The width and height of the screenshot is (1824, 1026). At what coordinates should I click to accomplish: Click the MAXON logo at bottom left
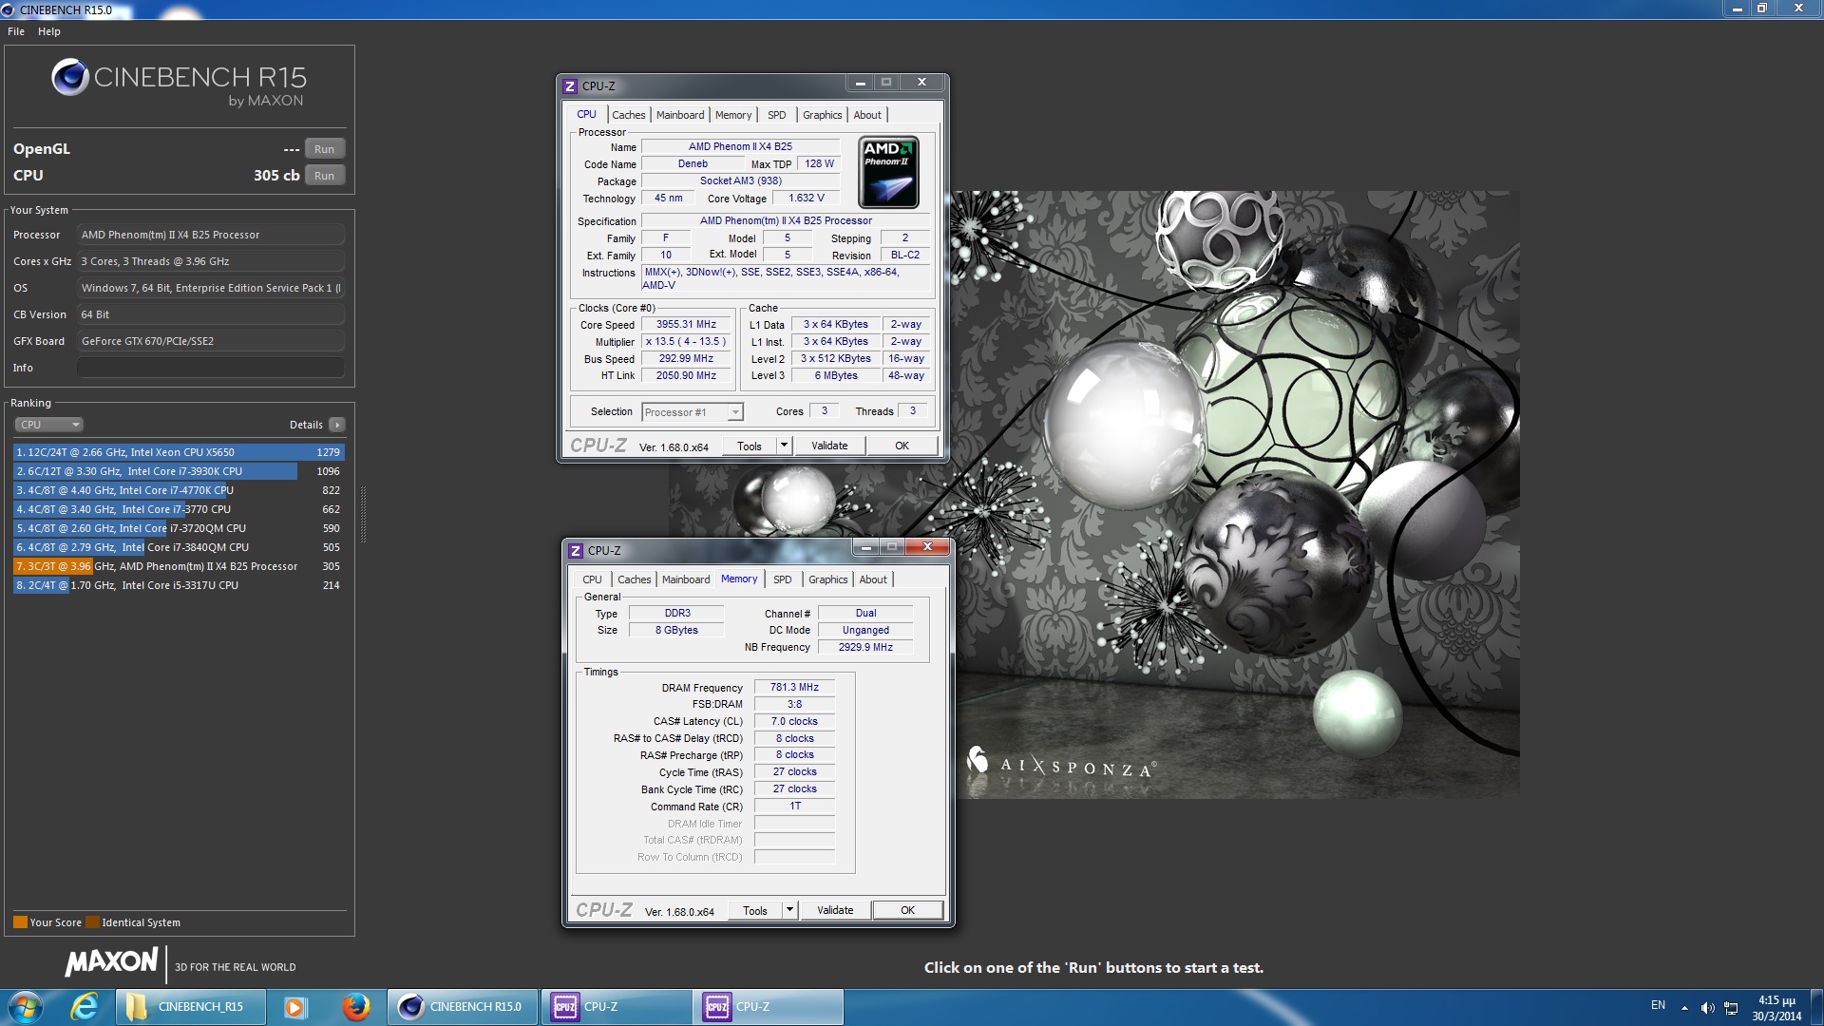tap(111, 962)
